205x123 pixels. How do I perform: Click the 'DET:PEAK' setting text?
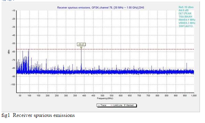click(185, 14)
